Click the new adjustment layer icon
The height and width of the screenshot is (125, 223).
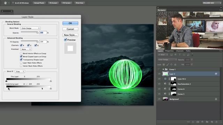point(202,122)
